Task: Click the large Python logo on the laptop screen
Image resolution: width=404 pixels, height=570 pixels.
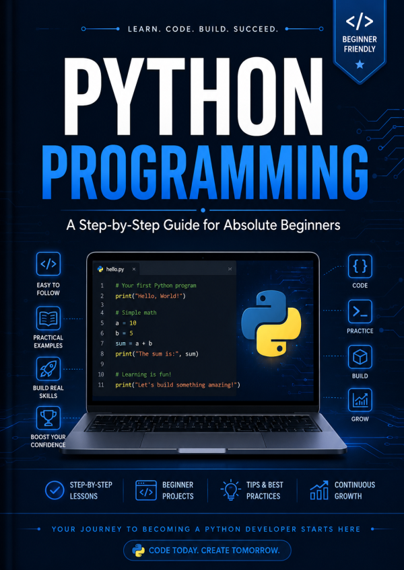Action: tap(271, 323)
